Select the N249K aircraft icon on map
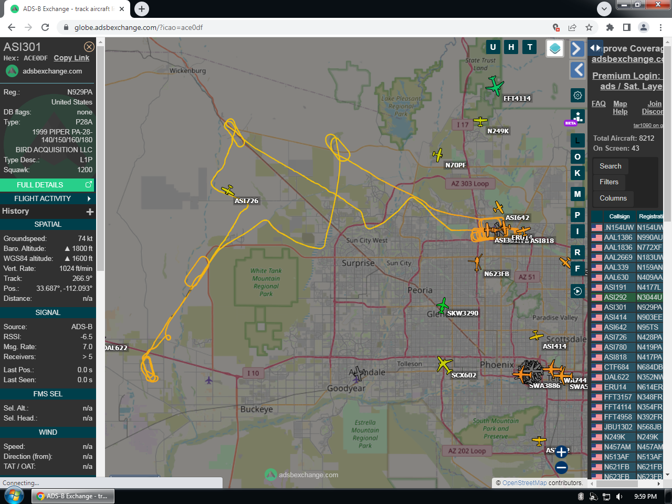Viewport: 672px width, 504px height. 480,122
